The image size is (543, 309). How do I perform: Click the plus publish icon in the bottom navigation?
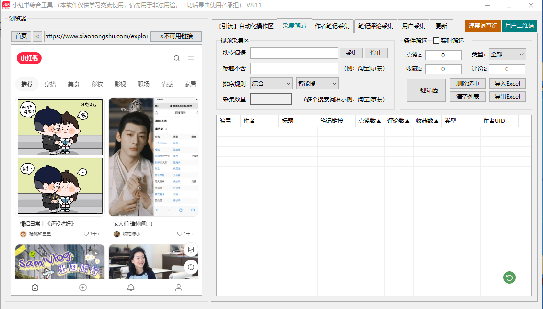[x=83, y=287]
